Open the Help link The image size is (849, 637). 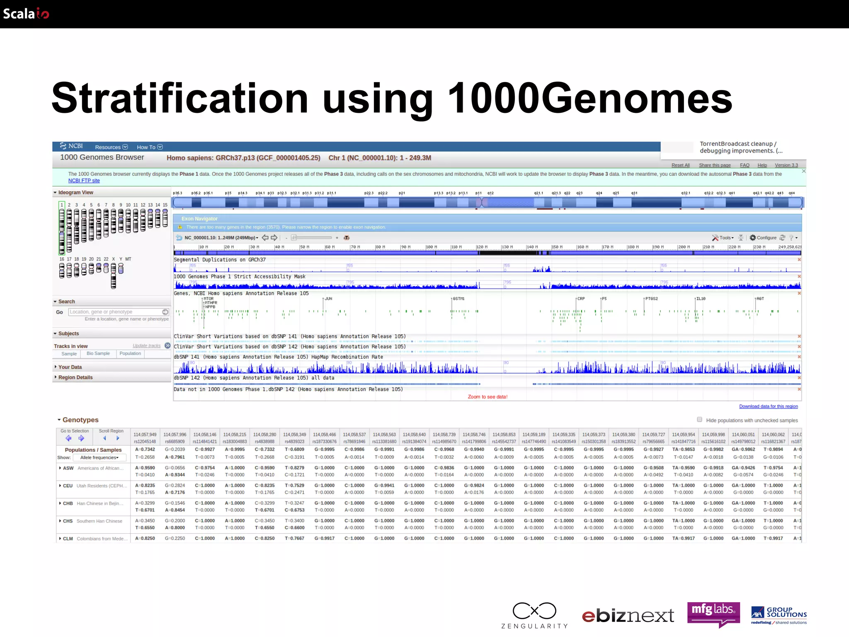762,165
